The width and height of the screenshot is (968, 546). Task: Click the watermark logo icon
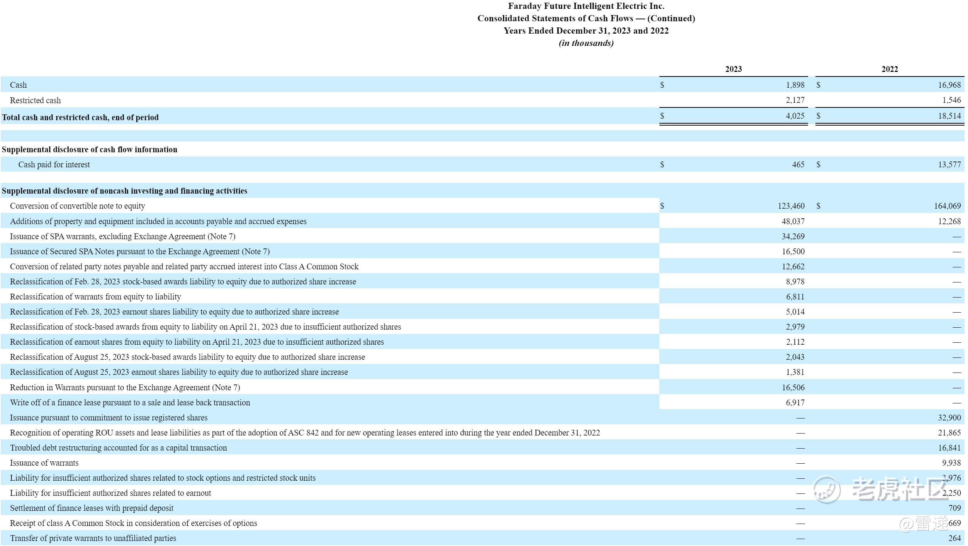coord(827,489)
